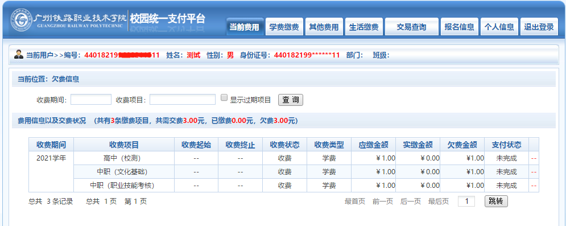Click the 收费期间 column header
Image resolution: width=566 pixels, height=226 pixels.
coord(51,145)
